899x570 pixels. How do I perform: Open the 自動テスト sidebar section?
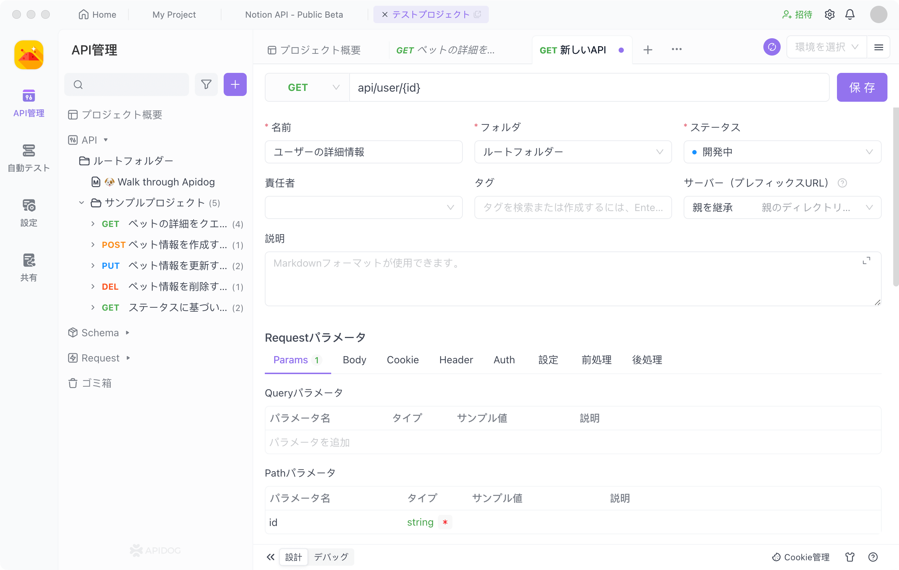[x=29, y=158]
